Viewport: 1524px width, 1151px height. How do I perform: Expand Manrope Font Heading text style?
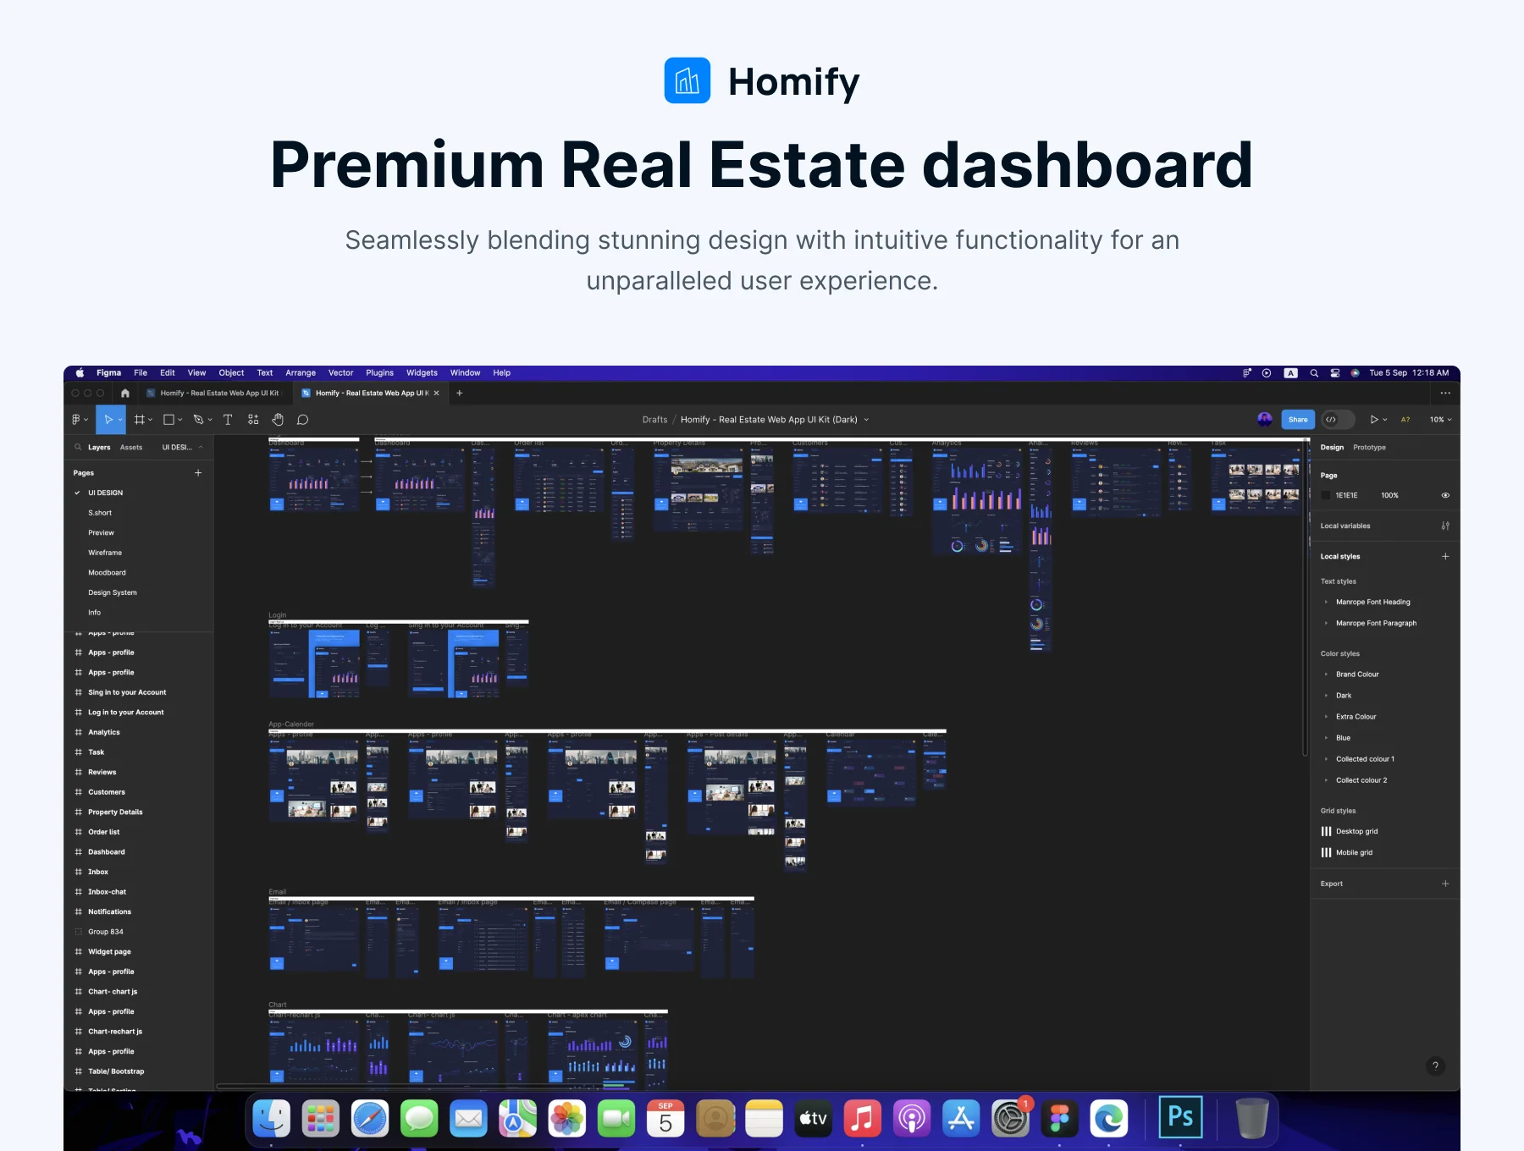pyautogui.click(x=1326, y=602)
